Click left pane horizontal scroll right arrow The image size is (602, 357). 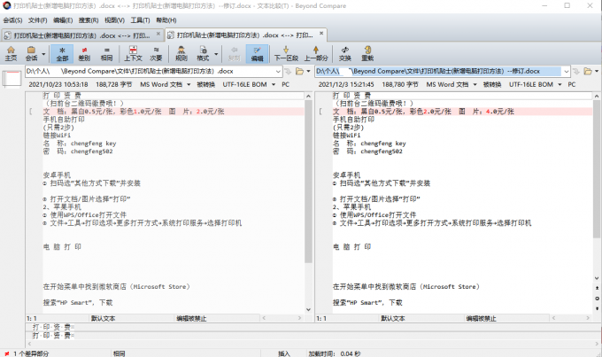coord(299,318)
